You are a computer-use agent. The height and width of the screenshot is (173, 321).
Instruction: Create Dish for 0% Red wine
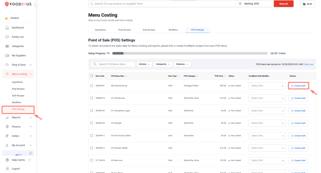click(x=298, y=160)
